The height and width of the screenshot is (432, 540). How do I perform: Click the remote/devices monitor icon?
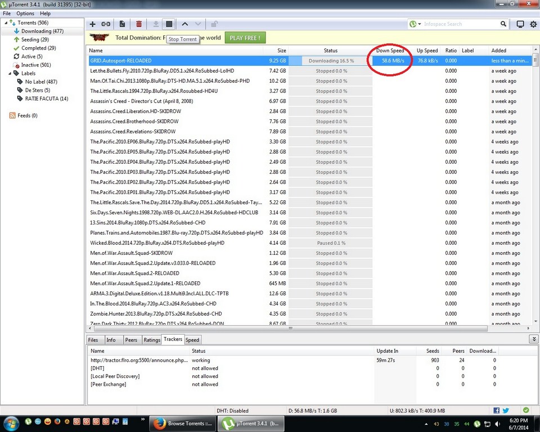coord(520,24)
